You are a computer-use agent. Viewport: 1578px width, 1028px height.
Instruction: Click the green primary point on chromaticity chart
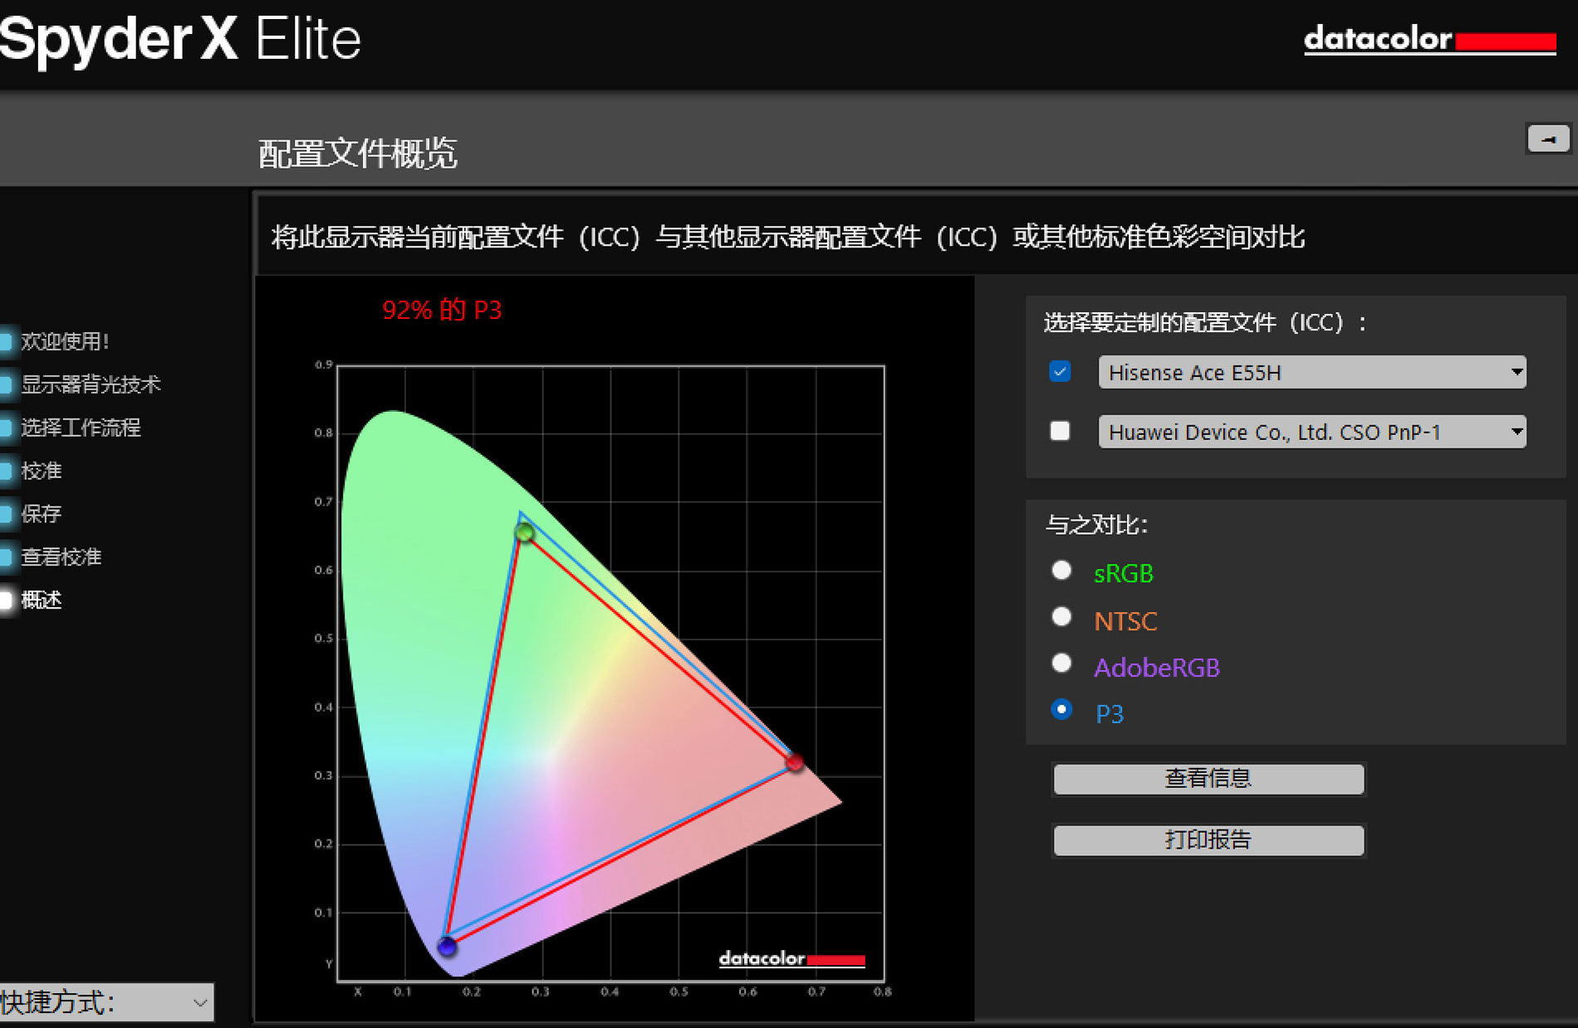pos(524,532)
